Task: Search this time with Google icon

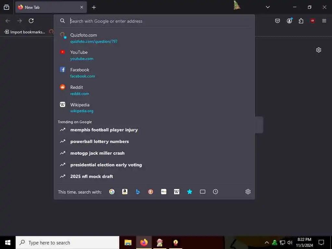Action: coord(112,192)
